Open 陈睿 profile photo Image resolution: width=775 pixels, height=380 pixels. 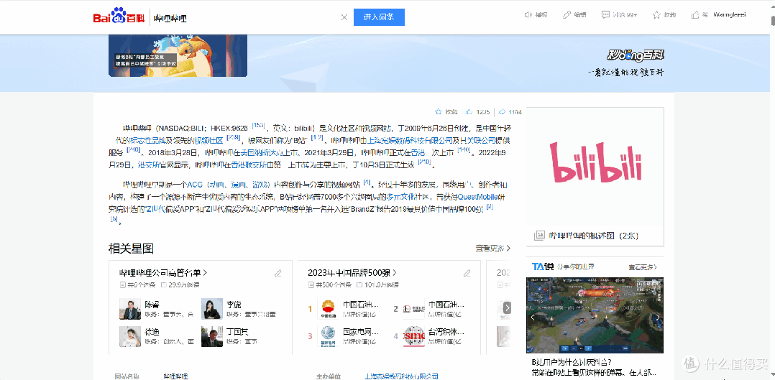click(x=130, y=309)
